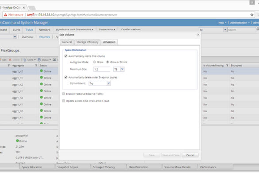This screenshot has height=173, width=259.
Task: Open the Network navigation tab
Action: tap(44, 30)
